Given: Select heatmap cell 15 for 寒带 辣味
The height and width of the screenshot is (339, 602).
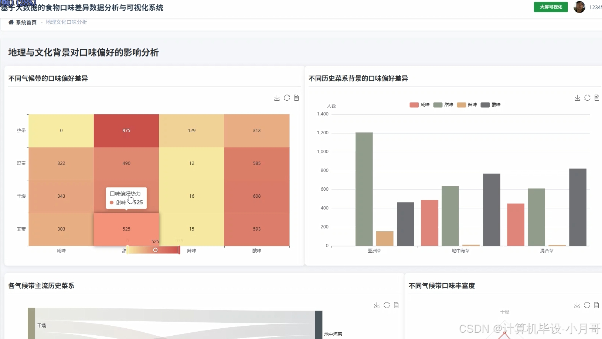Looking at the screenshot, I should [x=191, y=229].
